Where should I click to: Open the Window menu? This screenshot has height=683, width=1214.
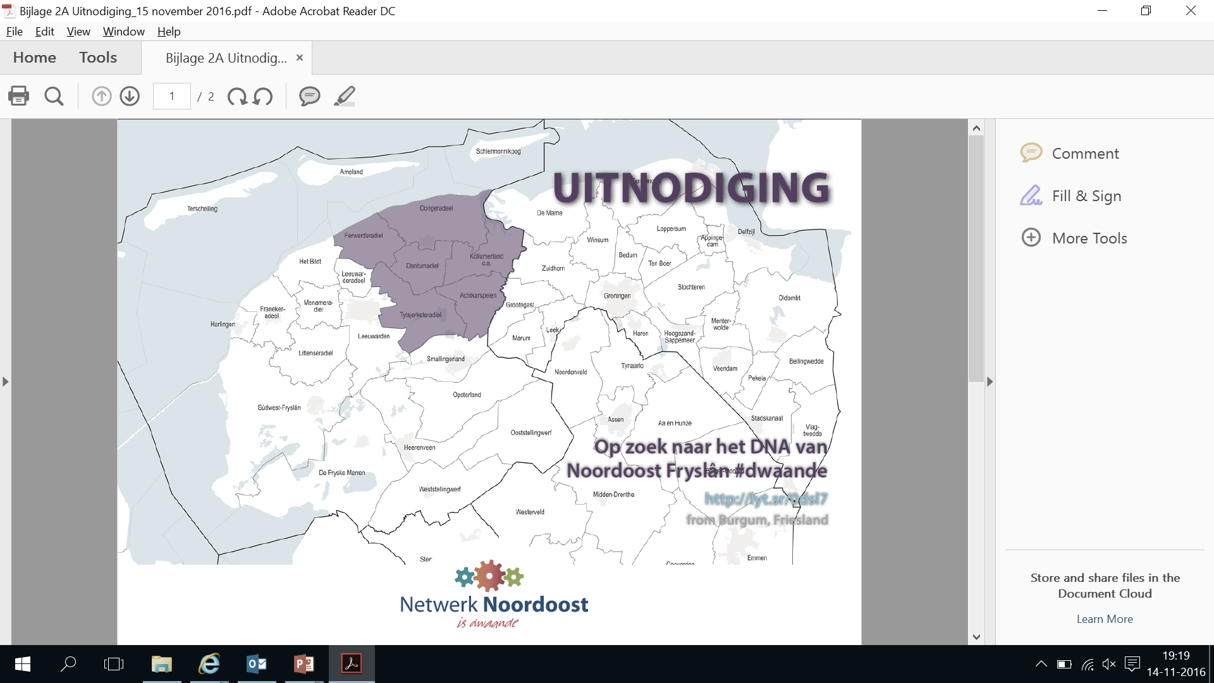point(124,31)
